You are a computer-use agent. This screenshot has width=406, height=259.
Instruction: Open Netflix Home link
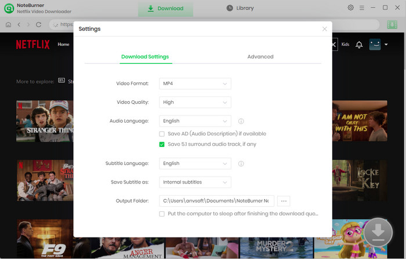[63, 44]
